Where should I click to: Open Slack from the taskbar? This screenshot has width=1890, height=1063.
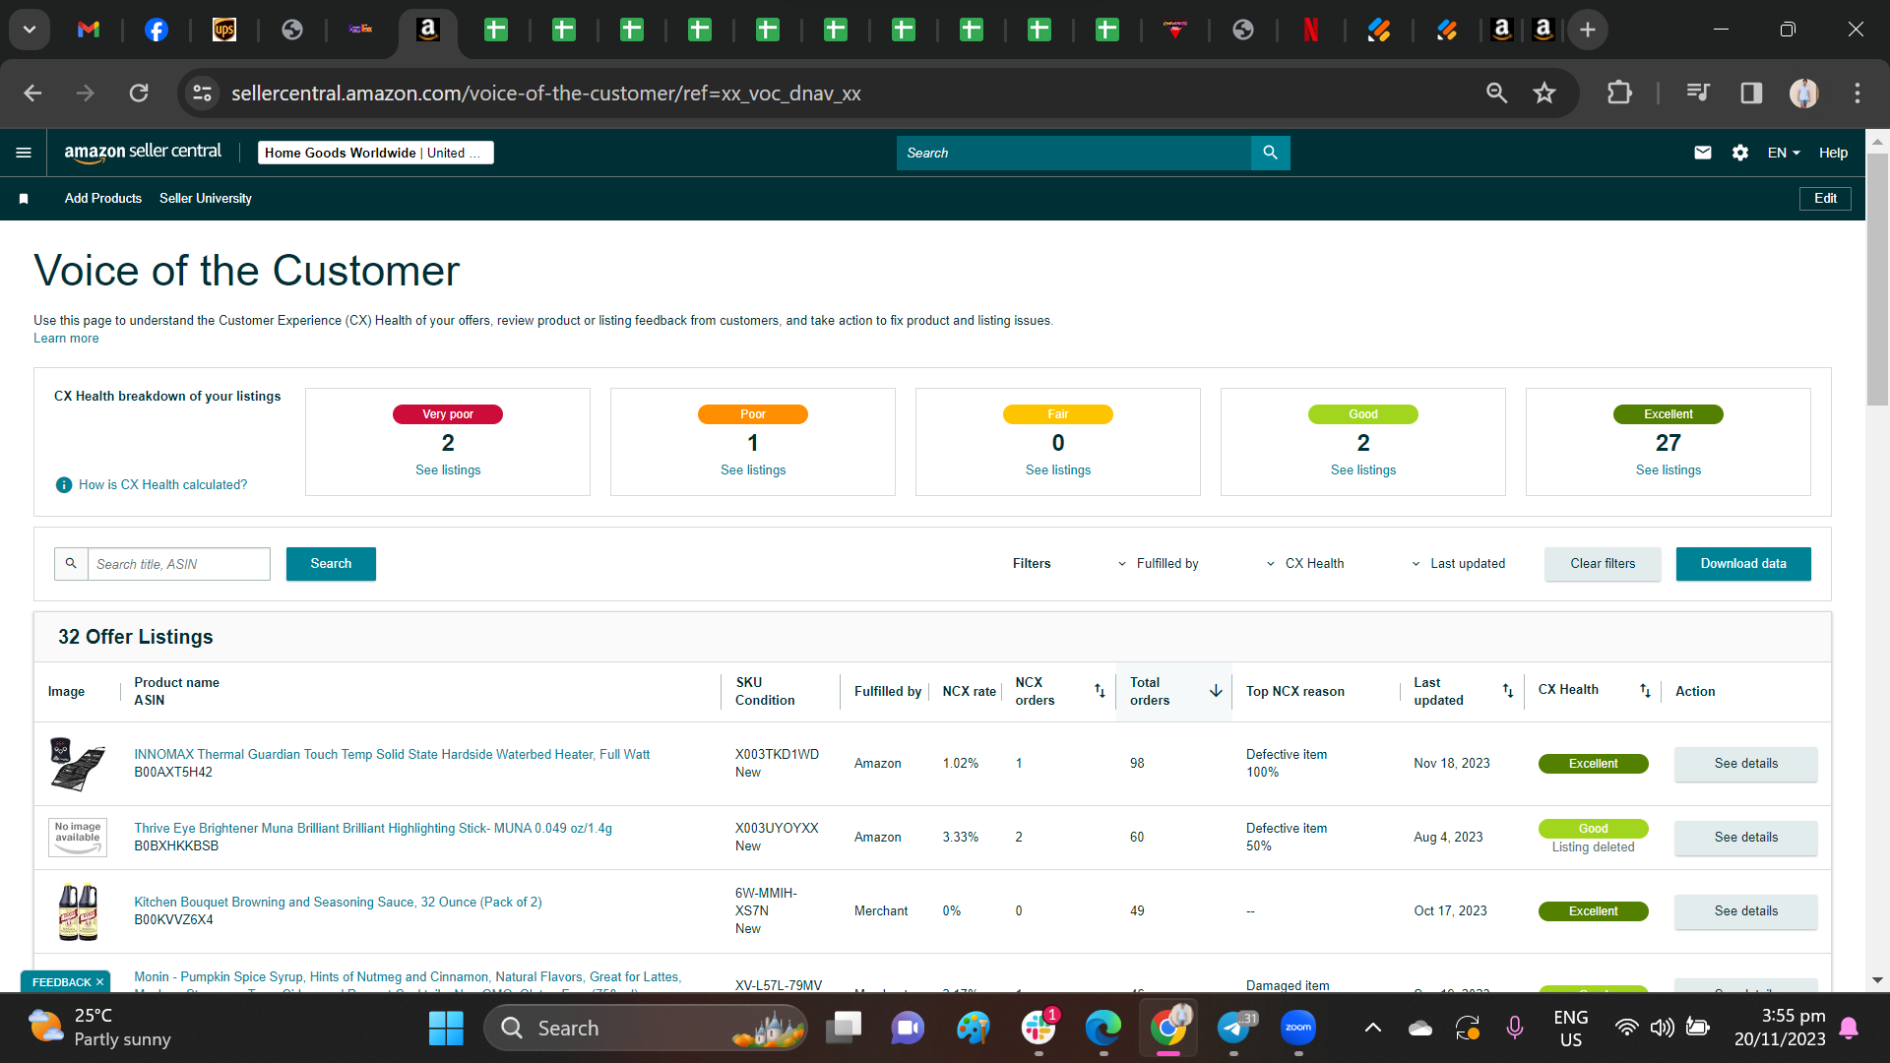1039,1028
